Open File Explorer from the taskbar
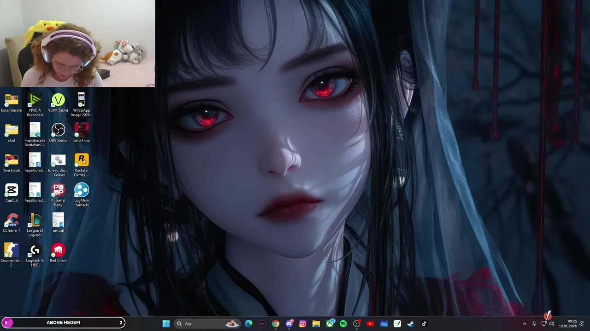This screenshot has height=331, width=590. [316, 324]
